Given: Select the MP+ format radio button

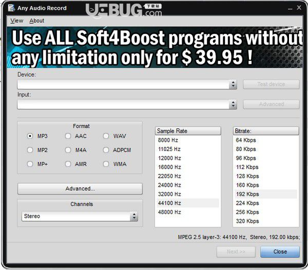Looking at the screenshot, I should 30,164.
